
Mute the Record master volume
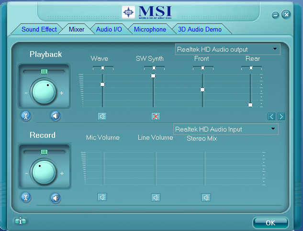point(56,197)
